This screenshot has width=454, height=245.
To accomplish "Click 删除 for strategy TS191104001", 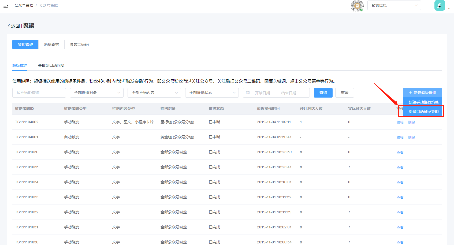I will point(411,137).
